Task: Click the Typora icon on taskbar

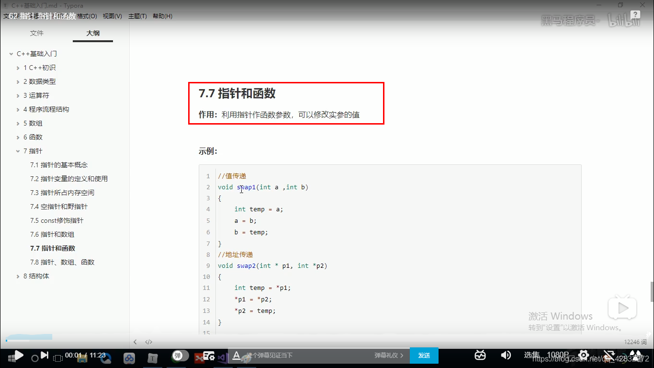Action: click(x=152, y=358)
